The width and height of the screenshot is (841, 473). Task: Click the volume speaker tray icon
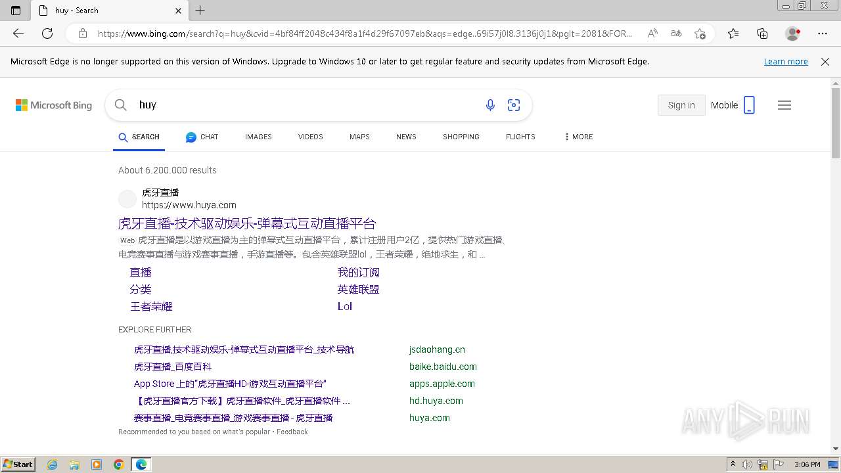tap(748, 464)
